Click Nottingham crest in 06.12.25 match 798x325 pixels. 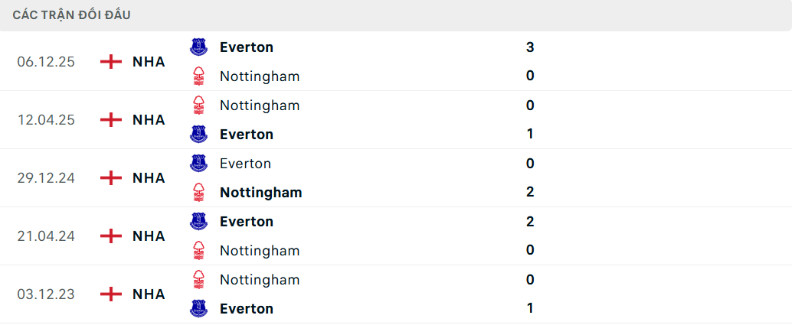[x=198, y=76]
